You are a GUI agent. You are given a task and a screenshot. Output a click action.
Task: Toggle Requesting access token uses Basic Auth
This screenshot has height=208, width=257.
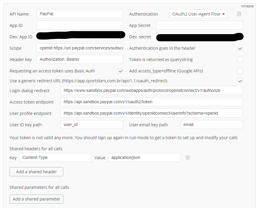[121, 71]
